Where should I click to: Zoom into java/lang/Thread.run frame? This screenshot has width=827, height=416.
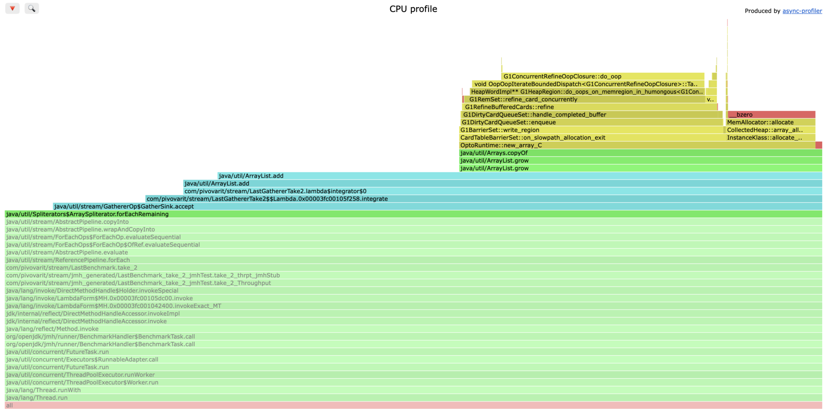(x=413, y=398)
